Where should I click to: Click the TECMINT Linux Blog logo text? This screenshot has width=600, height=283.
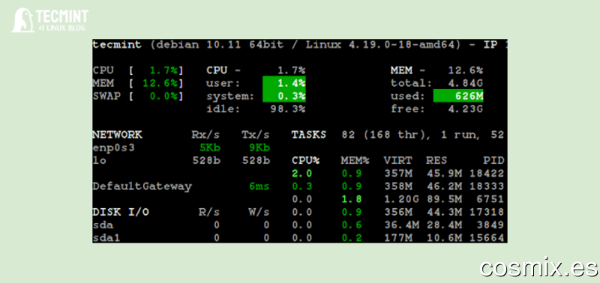coord(62,20)
